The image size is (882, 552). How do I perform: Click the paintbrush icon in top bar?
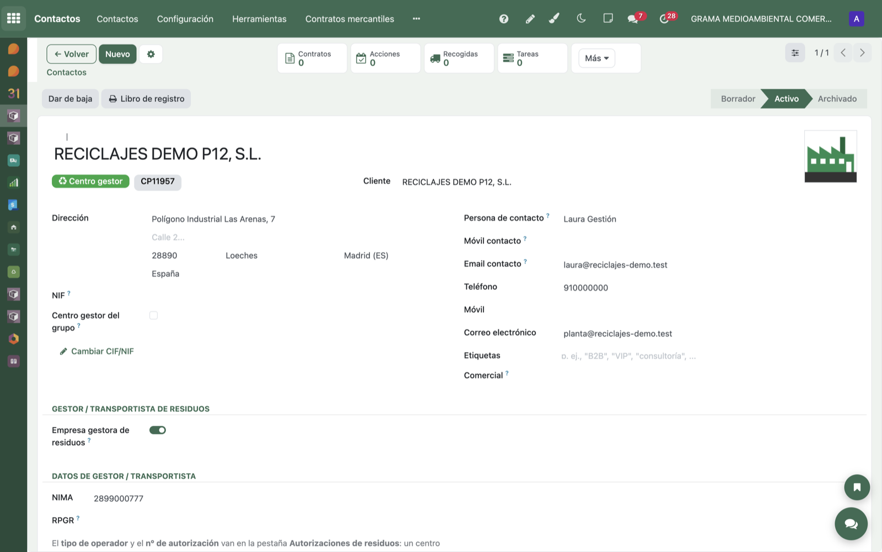coord(555,19)
